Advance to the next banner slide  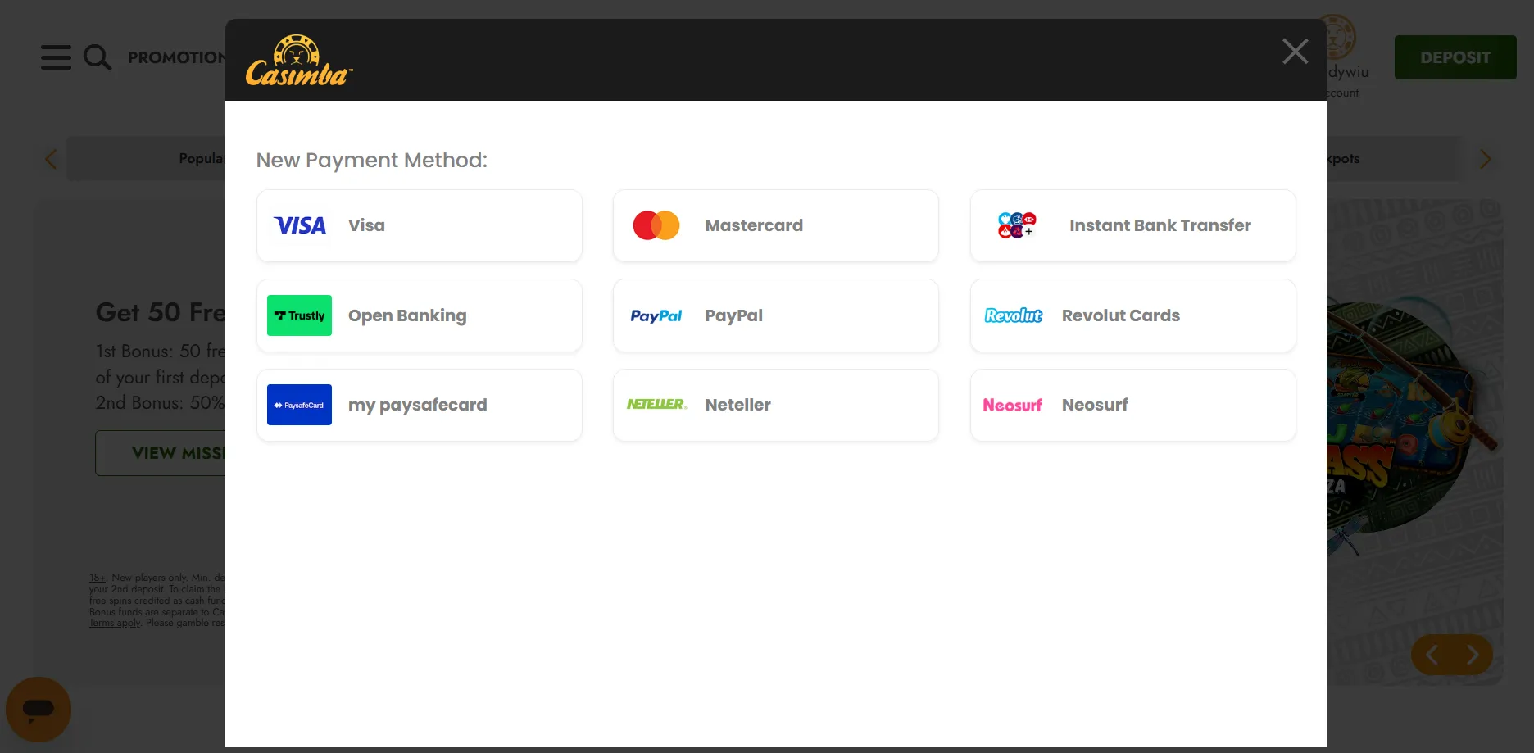pos(1473,655)
